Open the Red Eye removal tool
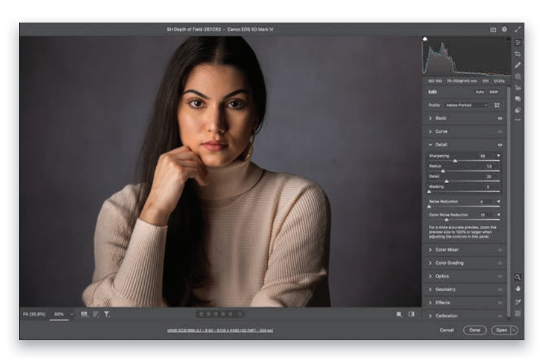 pyautogui.click(x=517, y=87)
